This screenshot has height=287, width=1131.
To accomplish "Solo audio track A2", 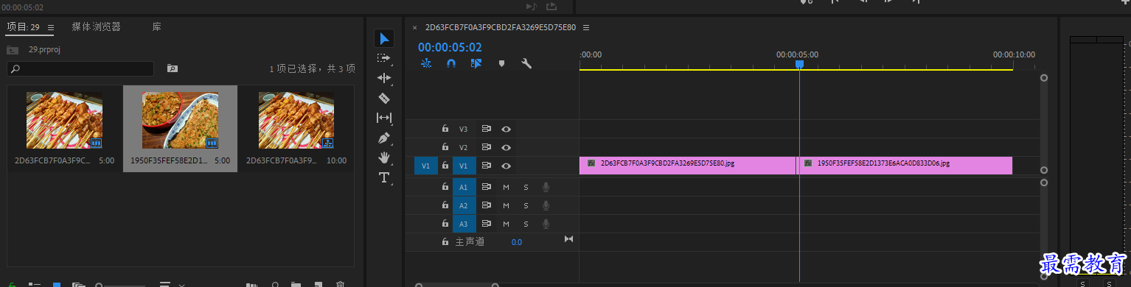I will (526, 205).
